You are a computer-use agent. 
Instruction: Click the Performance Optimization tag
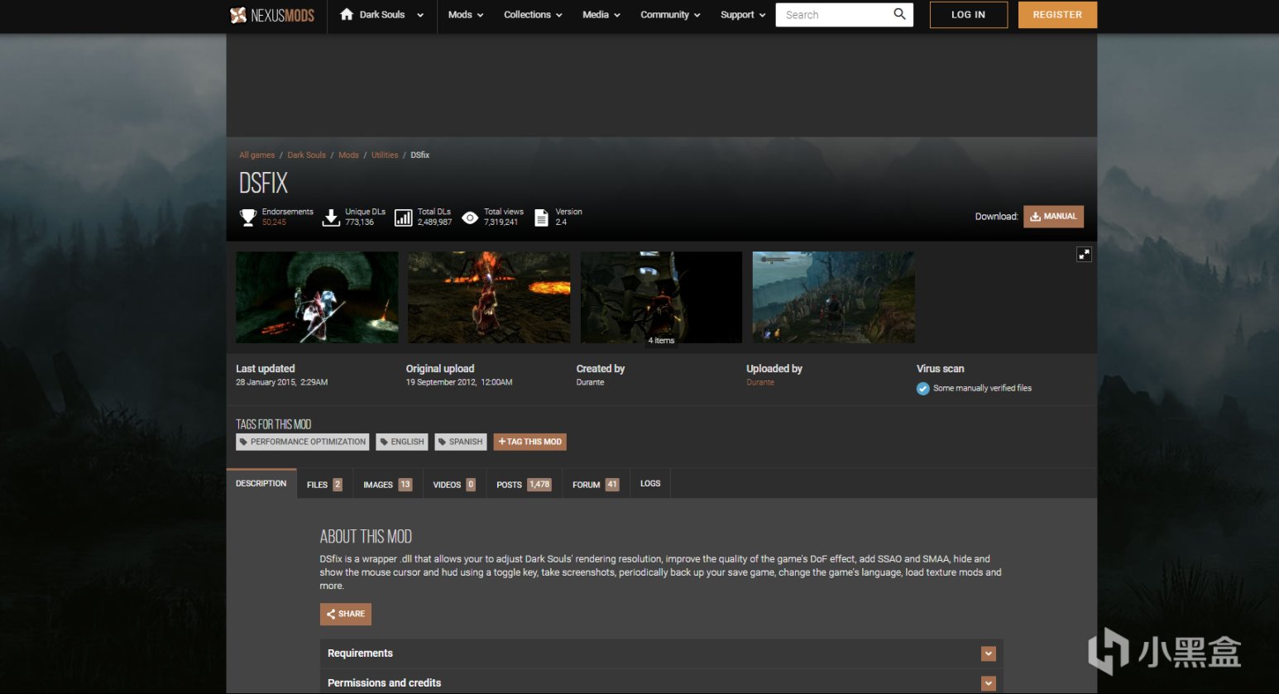point(303,442)
